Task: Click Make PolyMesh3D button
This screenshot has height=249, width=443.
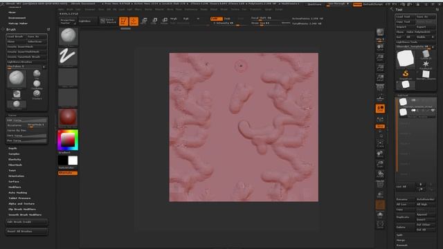Action: click(421, 32)
